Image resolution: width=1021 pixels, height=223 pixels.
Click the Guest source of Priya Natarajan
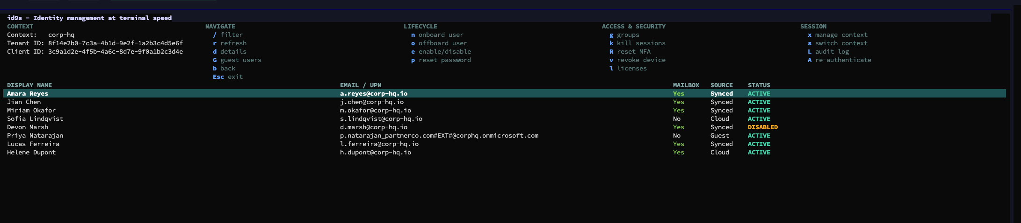pos(720,136)
